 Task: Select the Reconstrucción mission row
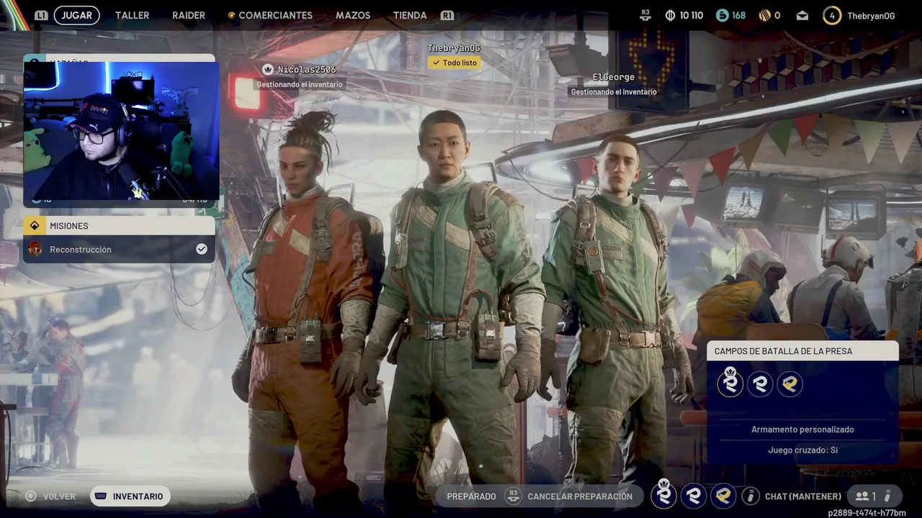coord(119,249)
